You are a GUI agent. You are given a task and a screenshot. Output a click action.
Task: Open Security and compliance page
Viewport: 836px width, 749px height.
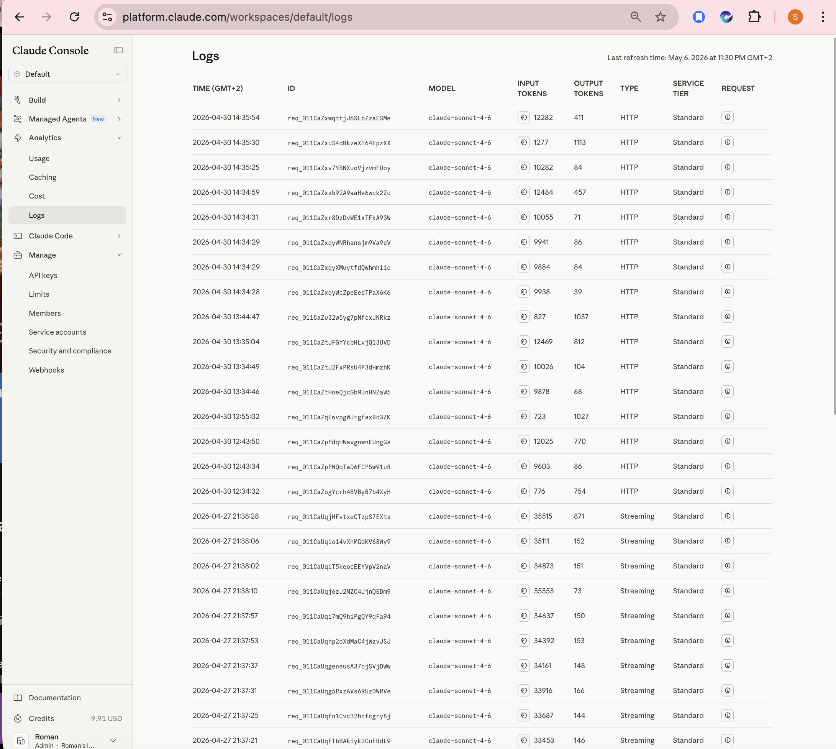coord(70,351)
